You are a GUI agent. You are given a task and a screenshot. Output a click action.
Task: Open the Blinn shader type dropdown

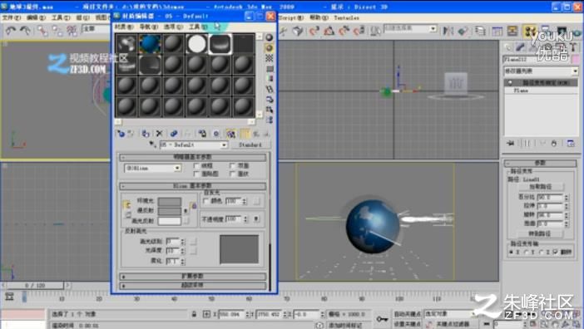[152, 168]
